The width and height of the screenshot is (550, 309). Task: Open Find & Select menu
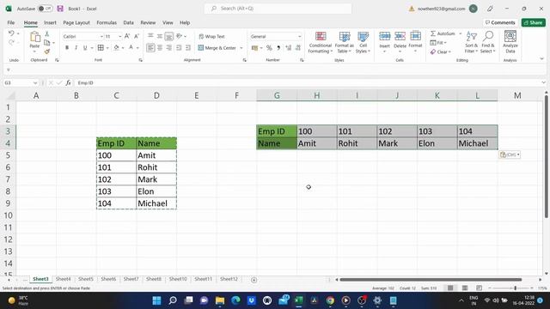click(x=487, y=42)
